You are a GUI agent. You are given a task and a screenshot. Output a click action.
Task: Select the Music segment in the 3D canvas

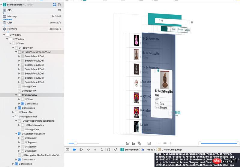pyautogui.click(x=174, y=29)
